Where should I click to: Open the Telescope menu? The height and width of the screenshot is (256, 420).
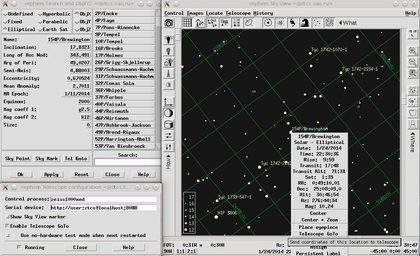click(x=238, y=13)
